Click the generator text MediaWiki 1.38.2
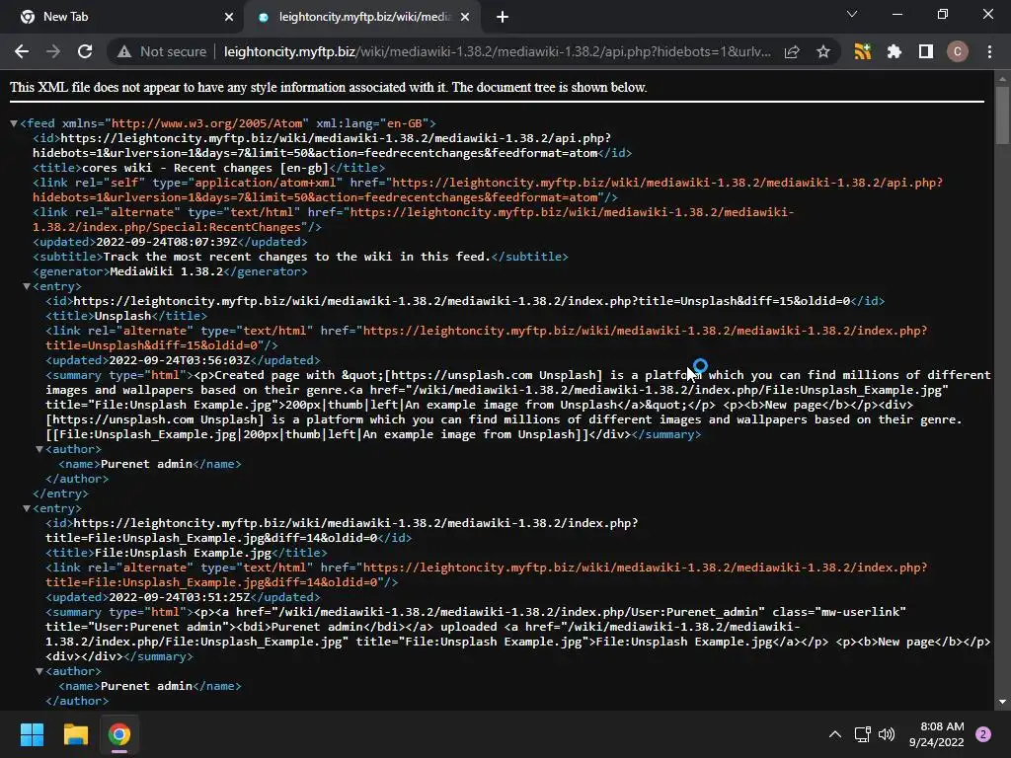1011x758 pixels. point(166,272)
